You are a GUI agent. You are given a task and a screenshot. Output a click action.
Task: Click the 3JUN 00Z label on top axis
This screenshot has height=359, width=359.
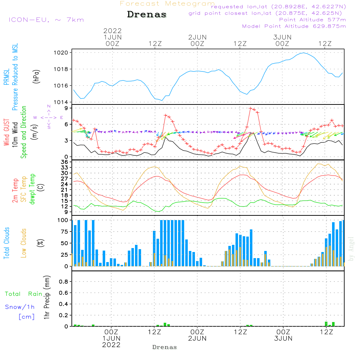(x=282, y=40)
